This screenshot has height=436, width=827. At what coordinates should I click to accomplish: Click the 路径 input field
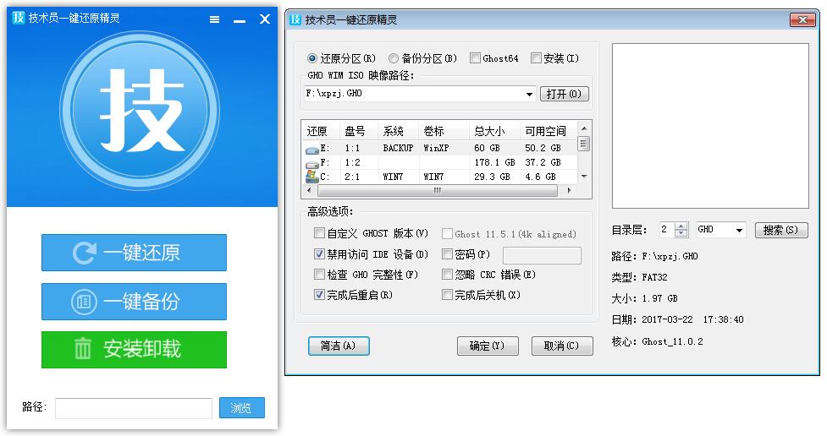[134, 408]
